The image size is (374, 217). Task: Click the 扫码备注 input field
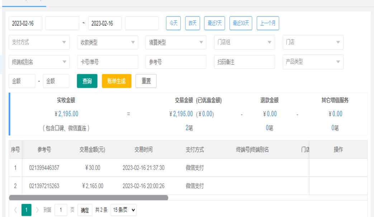(x=244, y=62)
